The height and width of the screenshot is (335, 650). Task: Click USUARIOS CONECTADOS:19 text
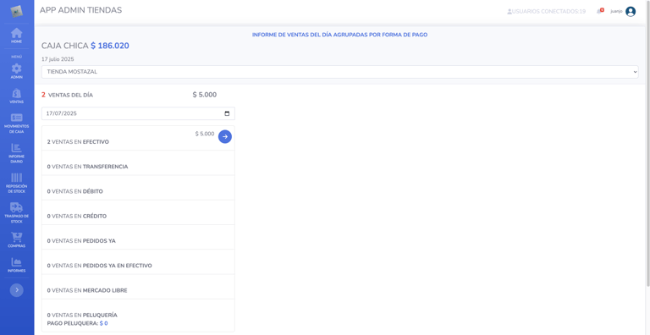(x=548, y=12)
